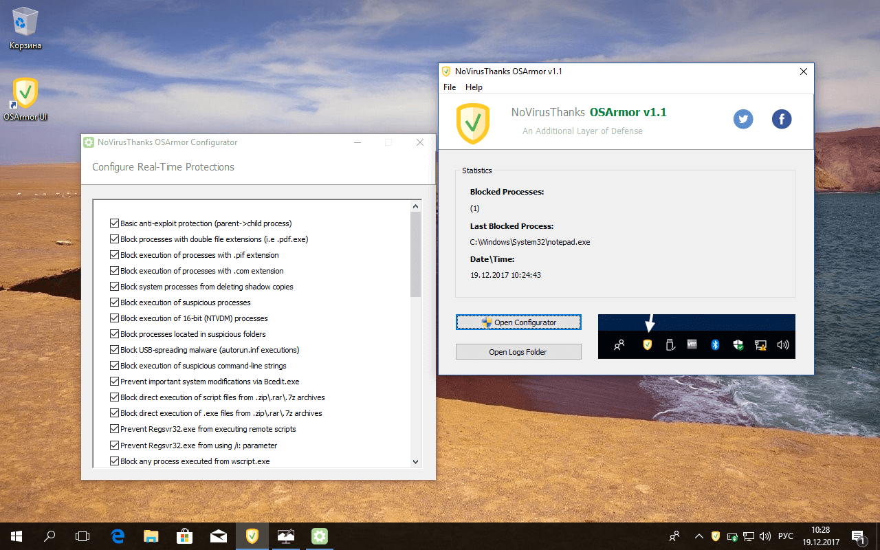Click the power/battery tray icon
This screenshot has height=550, width=880.
[732, 536]
